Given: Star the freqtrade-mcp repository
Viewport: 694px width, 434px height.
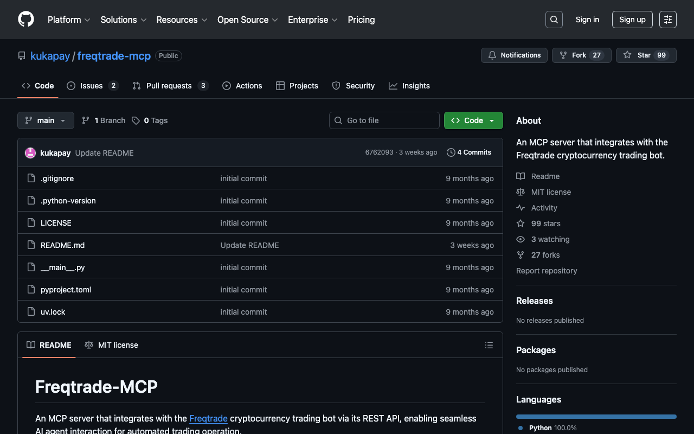Looking at the screenshot, I should pyautogui.click(x=646, y=55).
